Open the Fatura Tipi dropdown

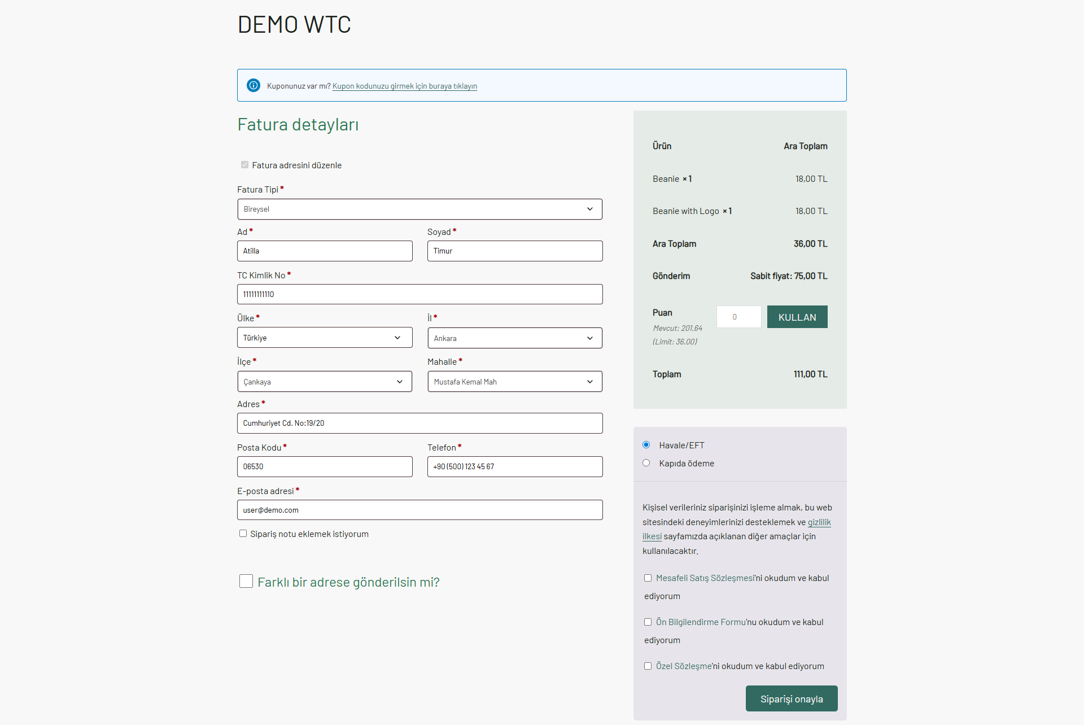tap(419, 209)
